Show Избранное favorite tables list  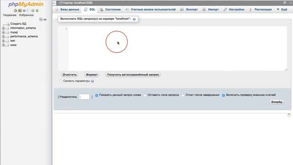coord(27,15)
